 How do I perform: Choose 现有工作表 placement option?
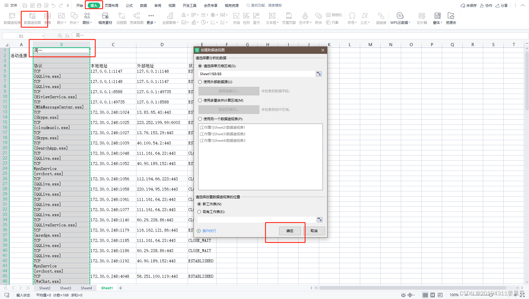pyautogui.click(x=199, y=212)
